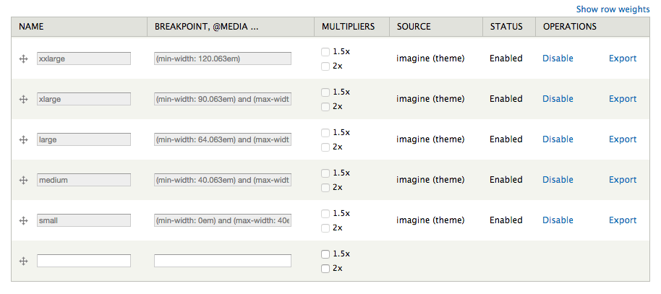Screen dimensions: 661x294
Task: Select the large breakpoint media query field
Action: point(223,139)
